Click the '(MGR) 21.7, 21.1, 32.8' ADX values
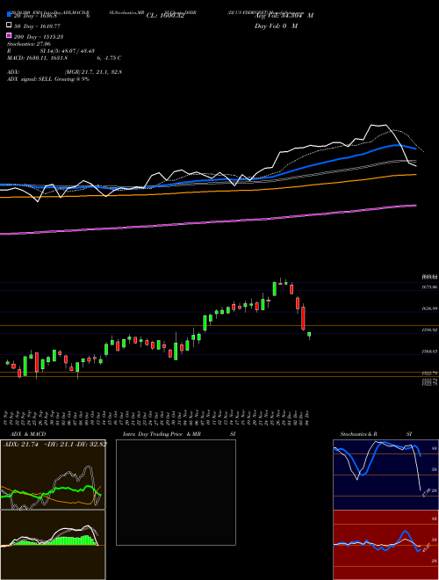The height and width of the screenshot is (580, 439). coord(93,72)
